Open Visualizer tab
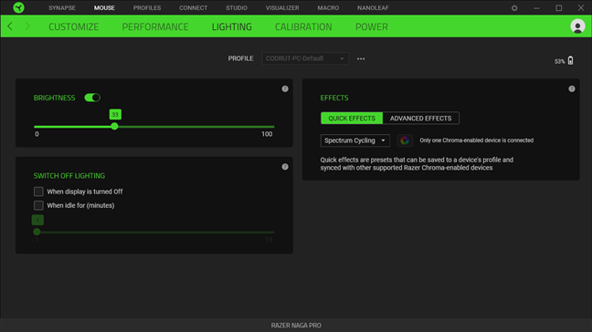Screen dimensions: 592x332 pyautogui.click(x=282, y=8)
